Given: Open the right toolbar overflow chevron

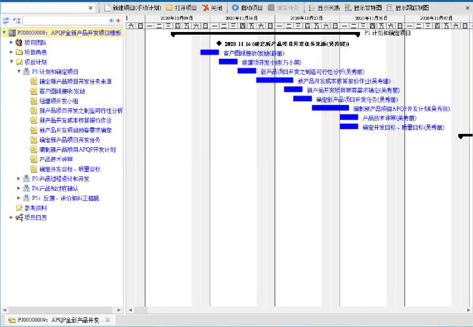Looking at the screenshot, I should pyautogui.click(x=468, y=8).
